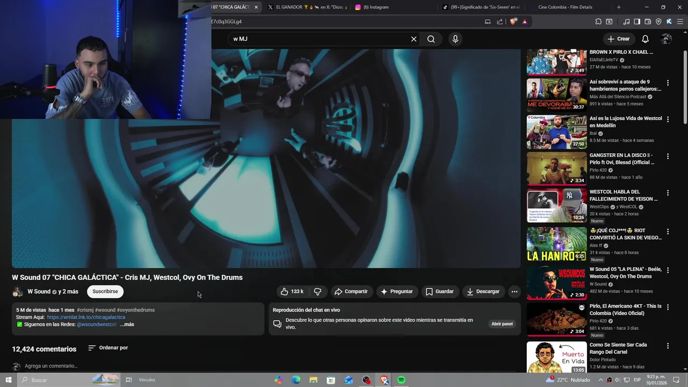Close the 'CHICA GALÁCTICA' browser tab

click(x=256, y=7)
